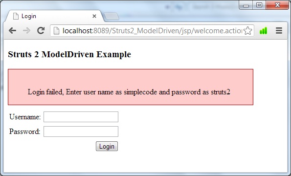Image resolution: width=291 pixels, height=176 pixels.
Task: Go back to the previous page
Action: [12, 31]
